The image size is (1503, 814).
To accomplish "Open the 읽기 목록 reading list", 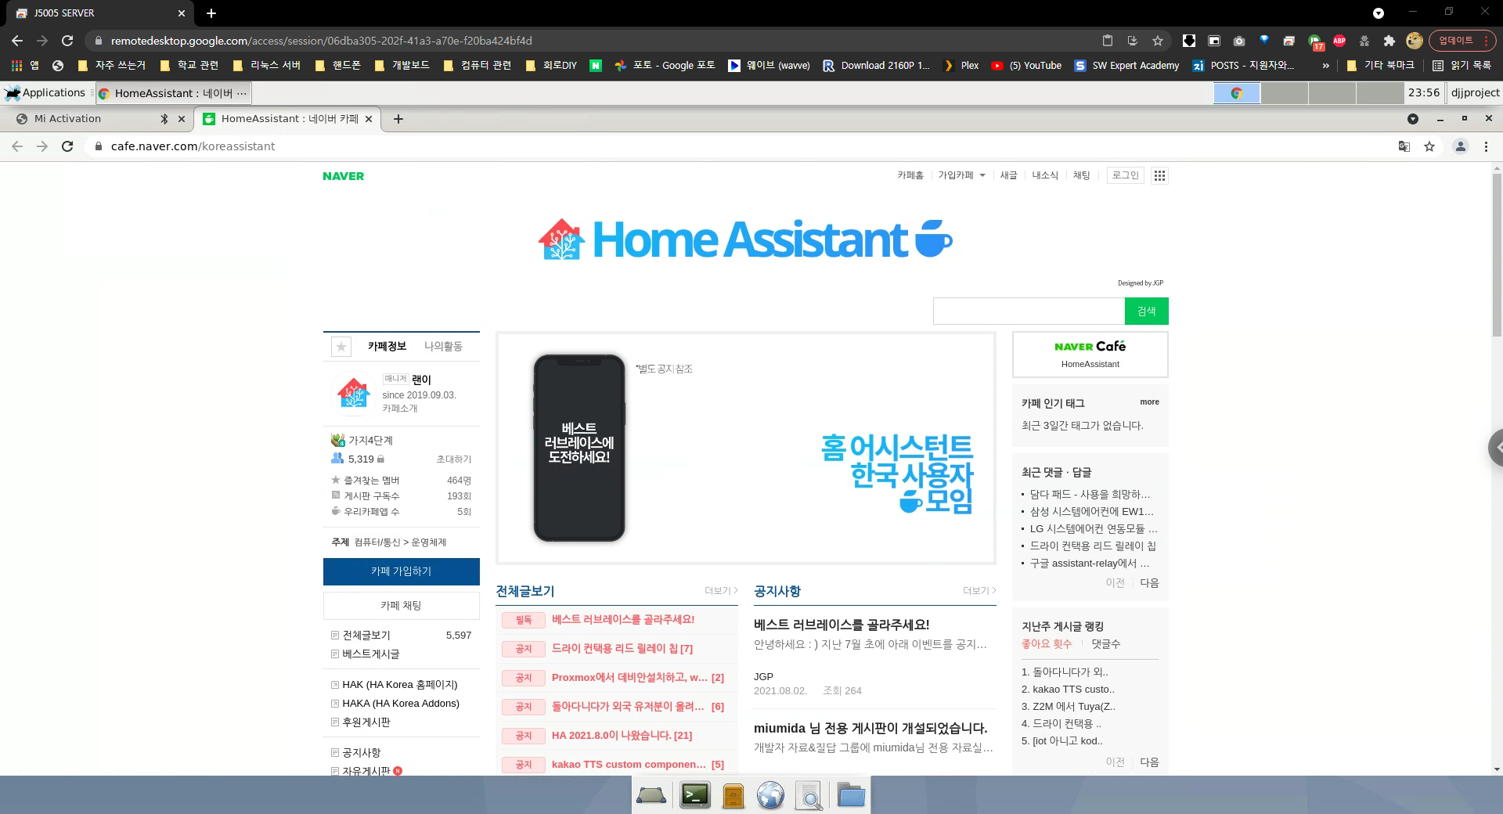I will (x=1462, y=66).
